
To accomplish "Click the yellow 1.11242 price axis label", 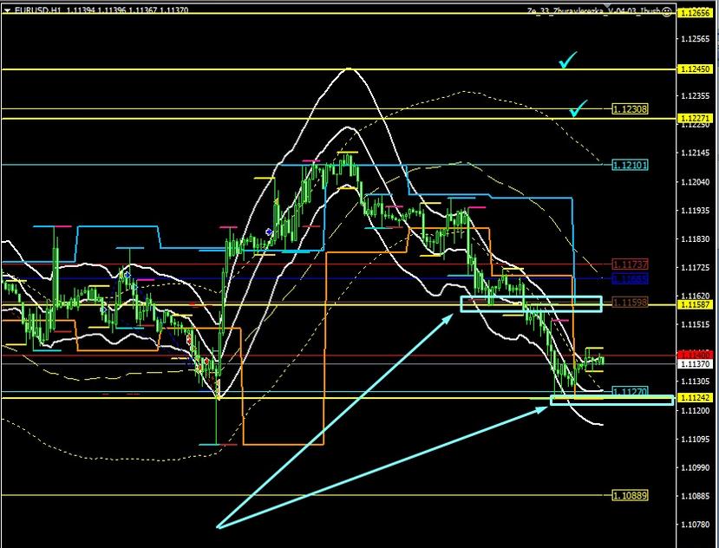I will pos(695,398).
